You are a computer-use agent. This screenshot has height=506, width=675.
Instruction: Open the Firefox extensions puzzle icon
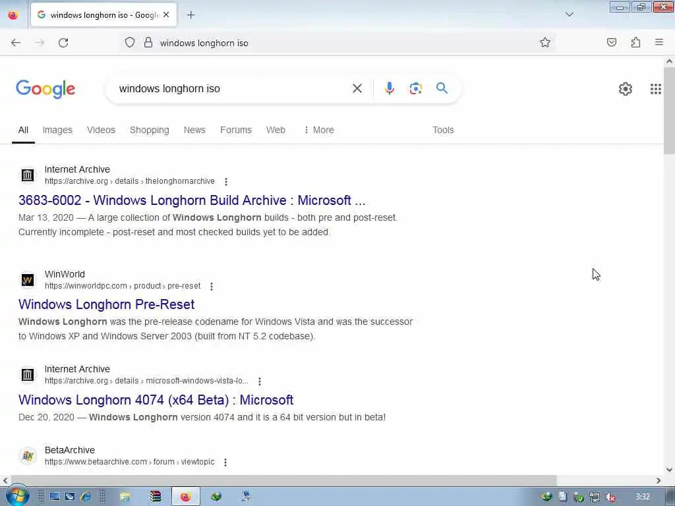point(635,42)
